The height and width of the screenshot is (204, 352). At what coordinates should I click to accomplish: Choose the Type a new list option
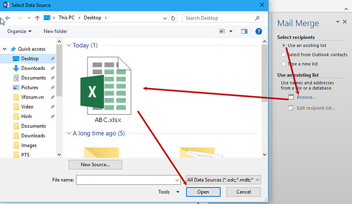pos(284,64)
